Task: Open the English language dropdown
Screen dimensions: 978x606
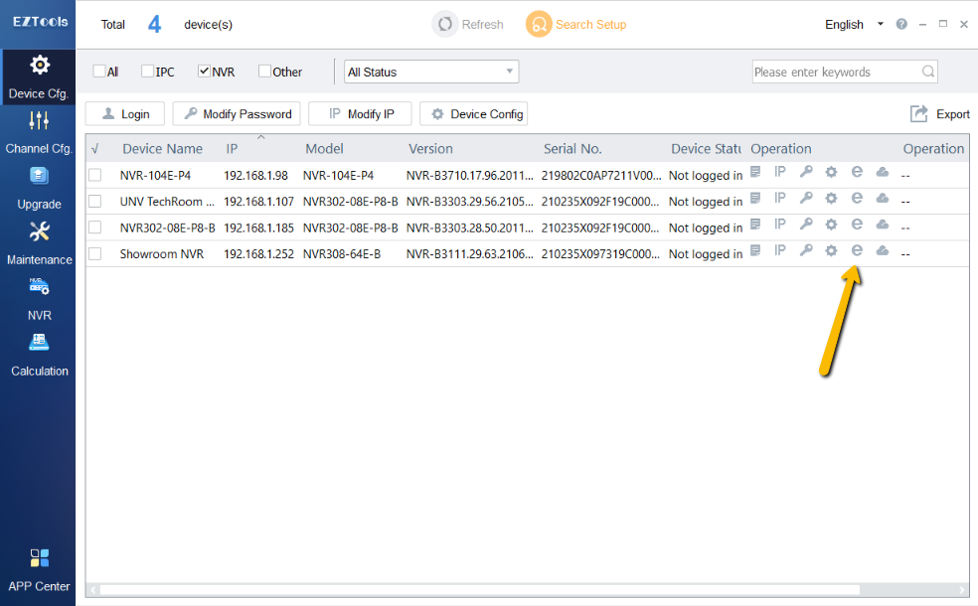Action: tap(854, 24)
